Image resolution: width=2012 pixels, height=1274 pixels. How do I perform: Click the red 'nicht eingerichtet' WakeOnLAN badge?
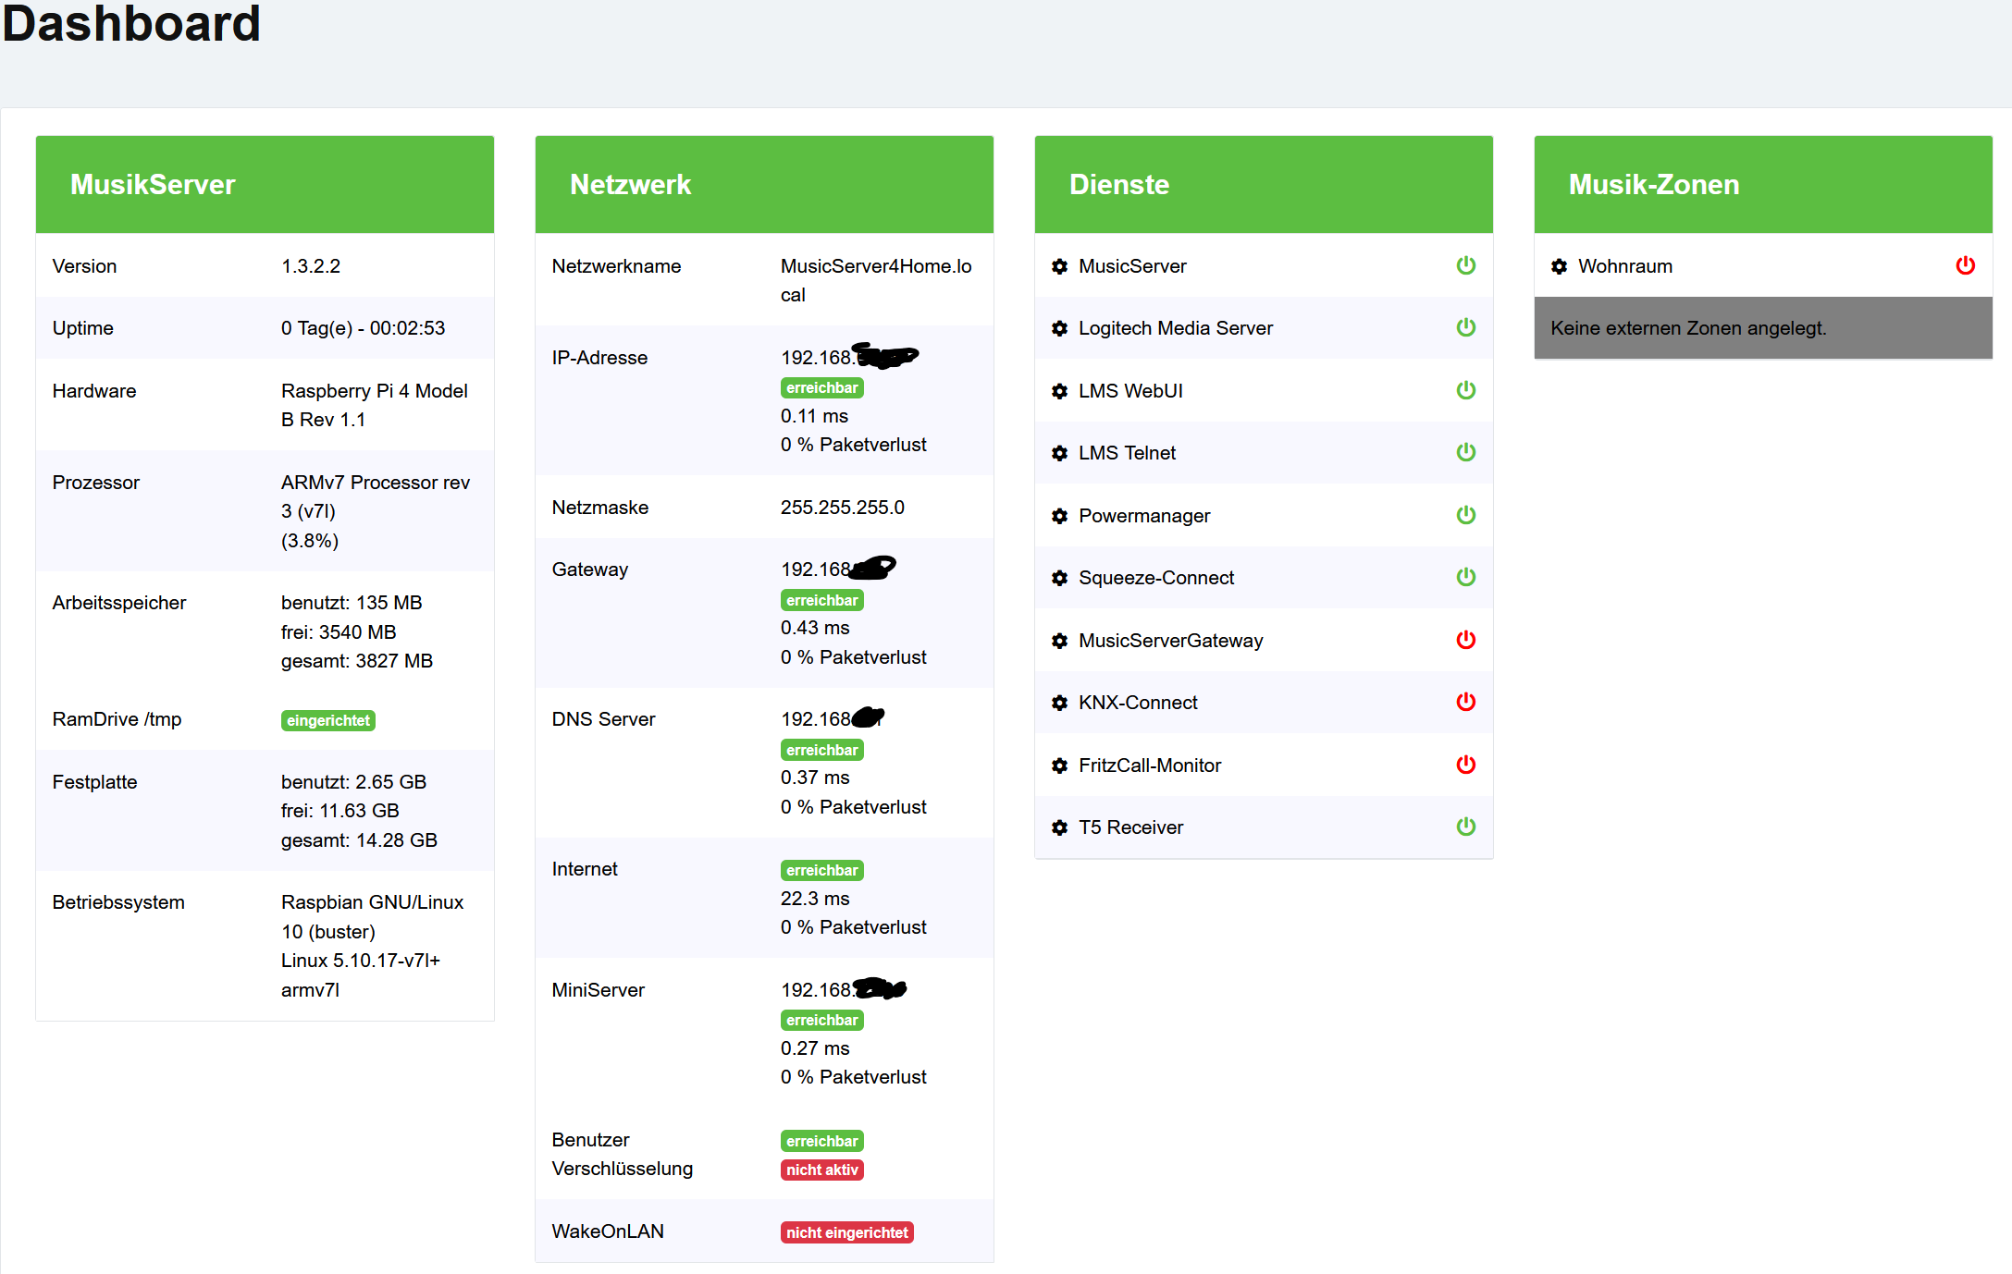pyautogui.click(x=846, y=1232)
